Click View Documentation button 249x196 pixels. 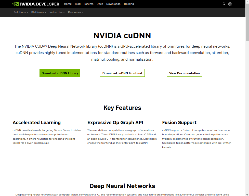[x=184, y=73]
